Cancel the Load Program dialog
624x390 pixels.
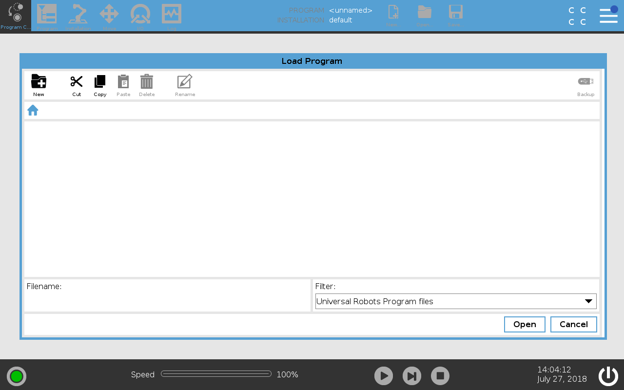(573, 324)
